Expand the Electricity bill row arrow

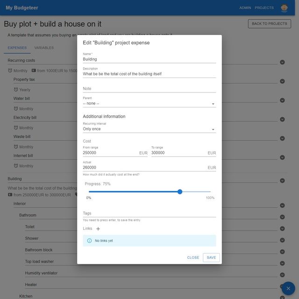coord(282,120)
